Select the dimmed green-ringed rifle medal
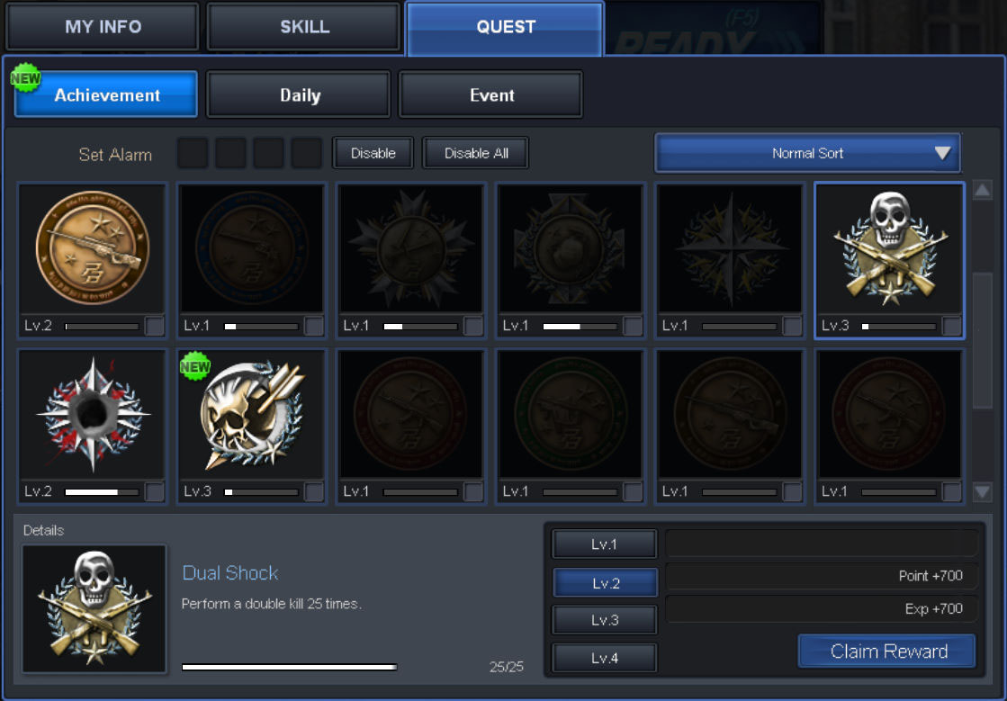Screen dimensions: 1007x701 coord(571,415)
